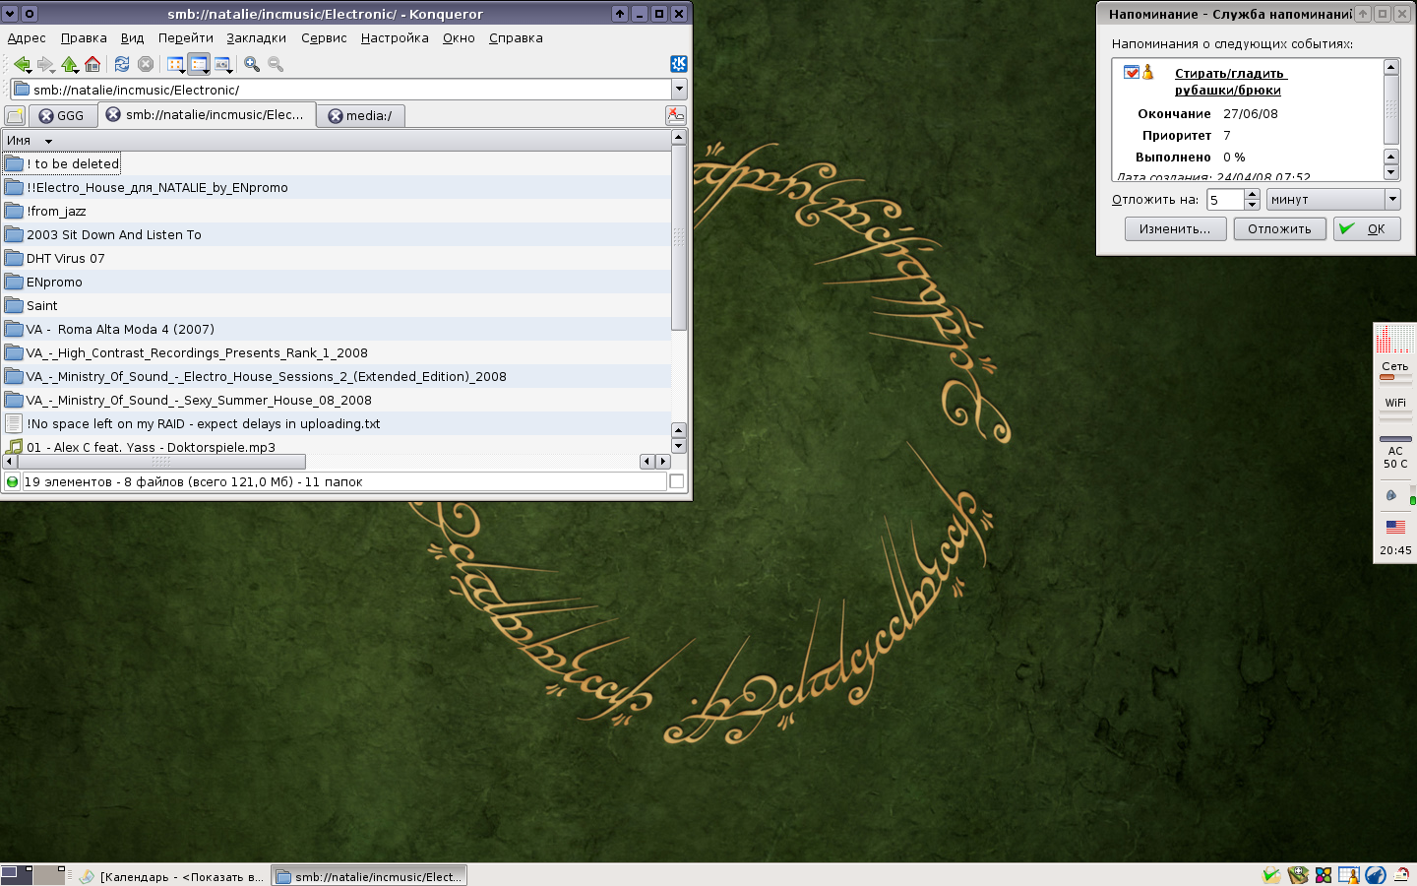This screenshot has width=1417, height=886.
Task: Click the sticky pin icon in Konqueror title bar
Action: point(30,14)
